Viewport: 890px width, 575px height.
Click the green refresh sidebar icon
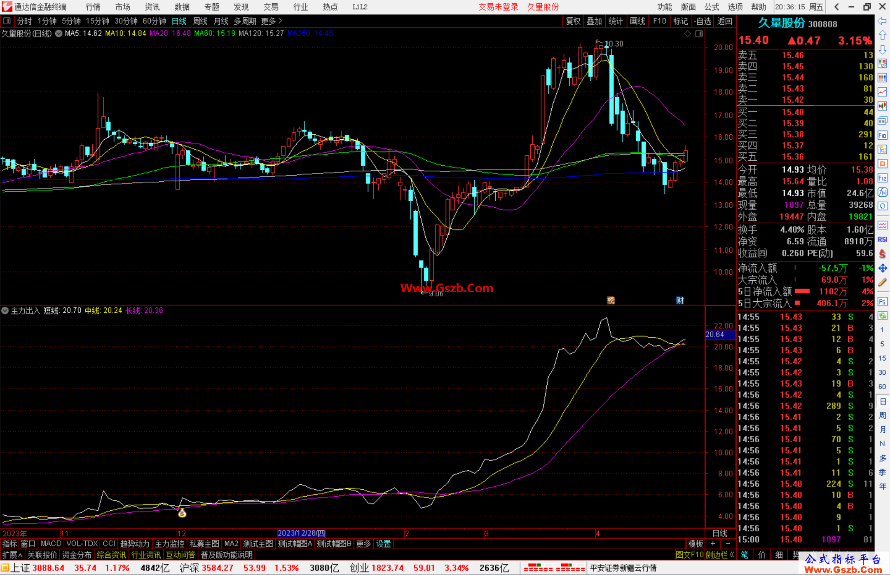(x=882, y=316)
